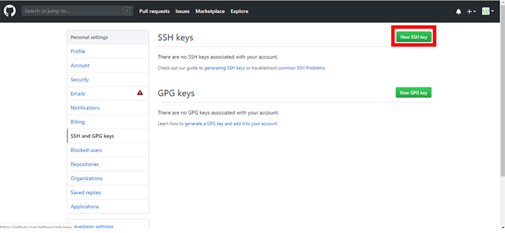Open Issues in top navigation

(182, 11)
